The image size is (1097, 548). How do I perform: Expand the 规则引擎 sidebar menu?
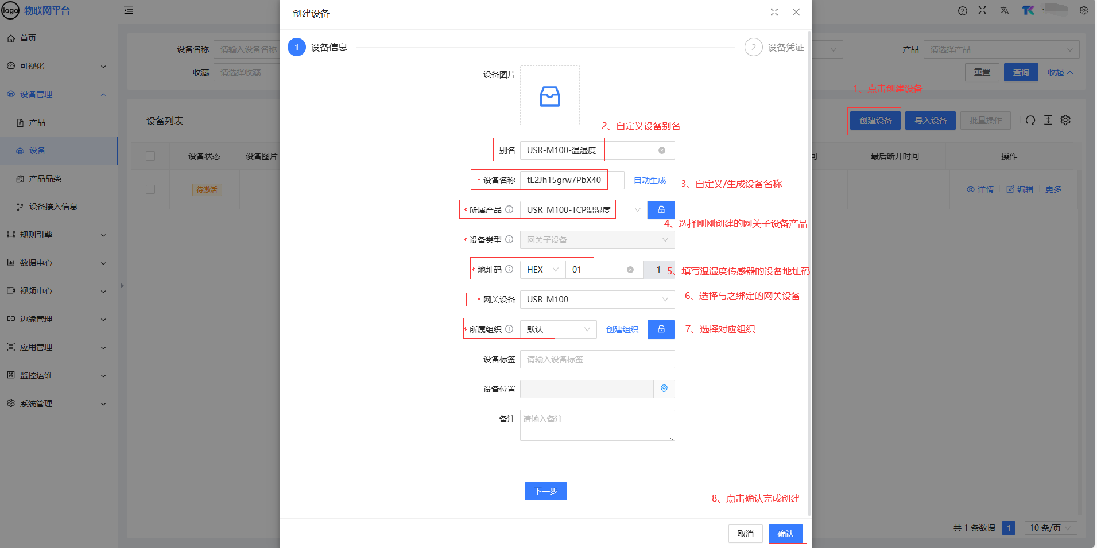coord(57,235)
